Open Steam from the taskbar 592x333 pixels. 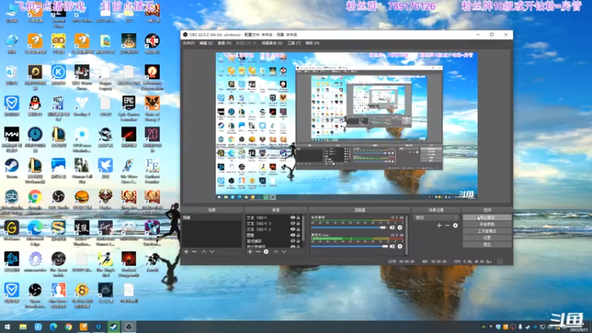(114, 326)
